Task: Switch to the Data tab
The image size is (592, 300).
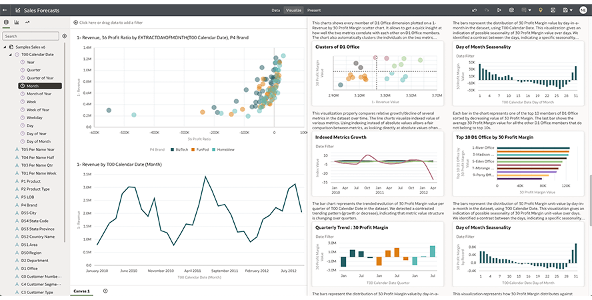Action: tap(275, 11)
